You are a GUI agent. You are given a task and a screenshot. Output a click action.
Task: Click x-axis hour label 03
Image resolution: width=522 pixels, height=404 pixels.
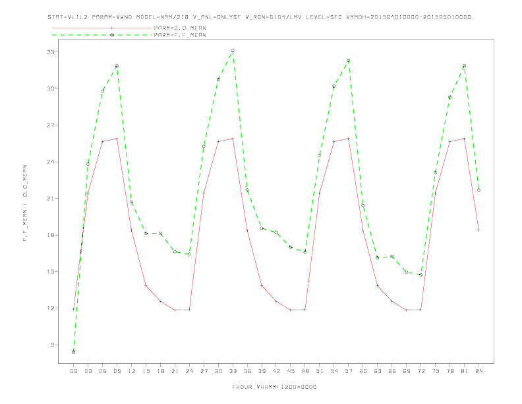88,371
